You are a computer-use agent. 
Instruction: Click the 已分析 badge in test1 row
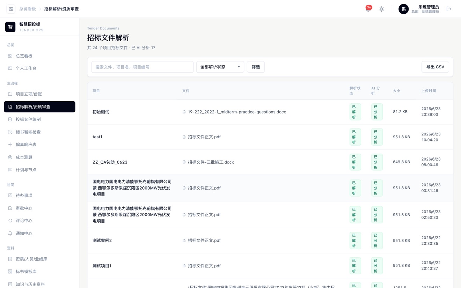click(x=377, y=137)
